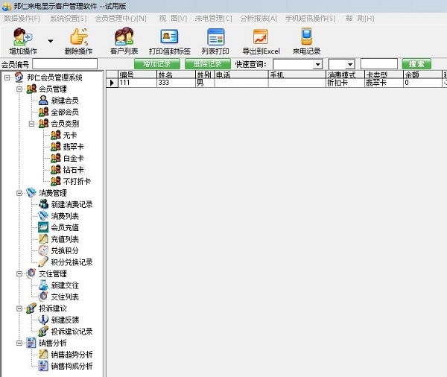Click the 手机 column header
This screenshot has width=447, height=377.
tap(297, 75)
